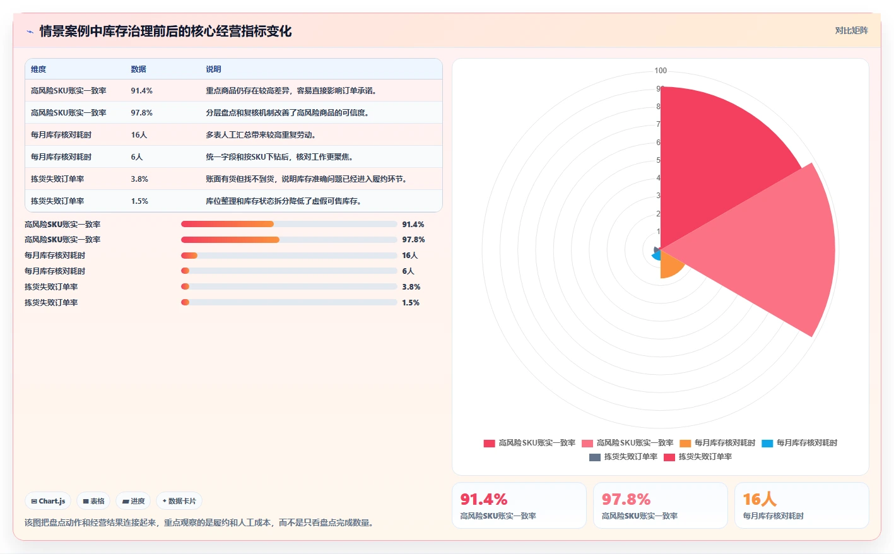Select the 6人 table data cell

(137, 157)
